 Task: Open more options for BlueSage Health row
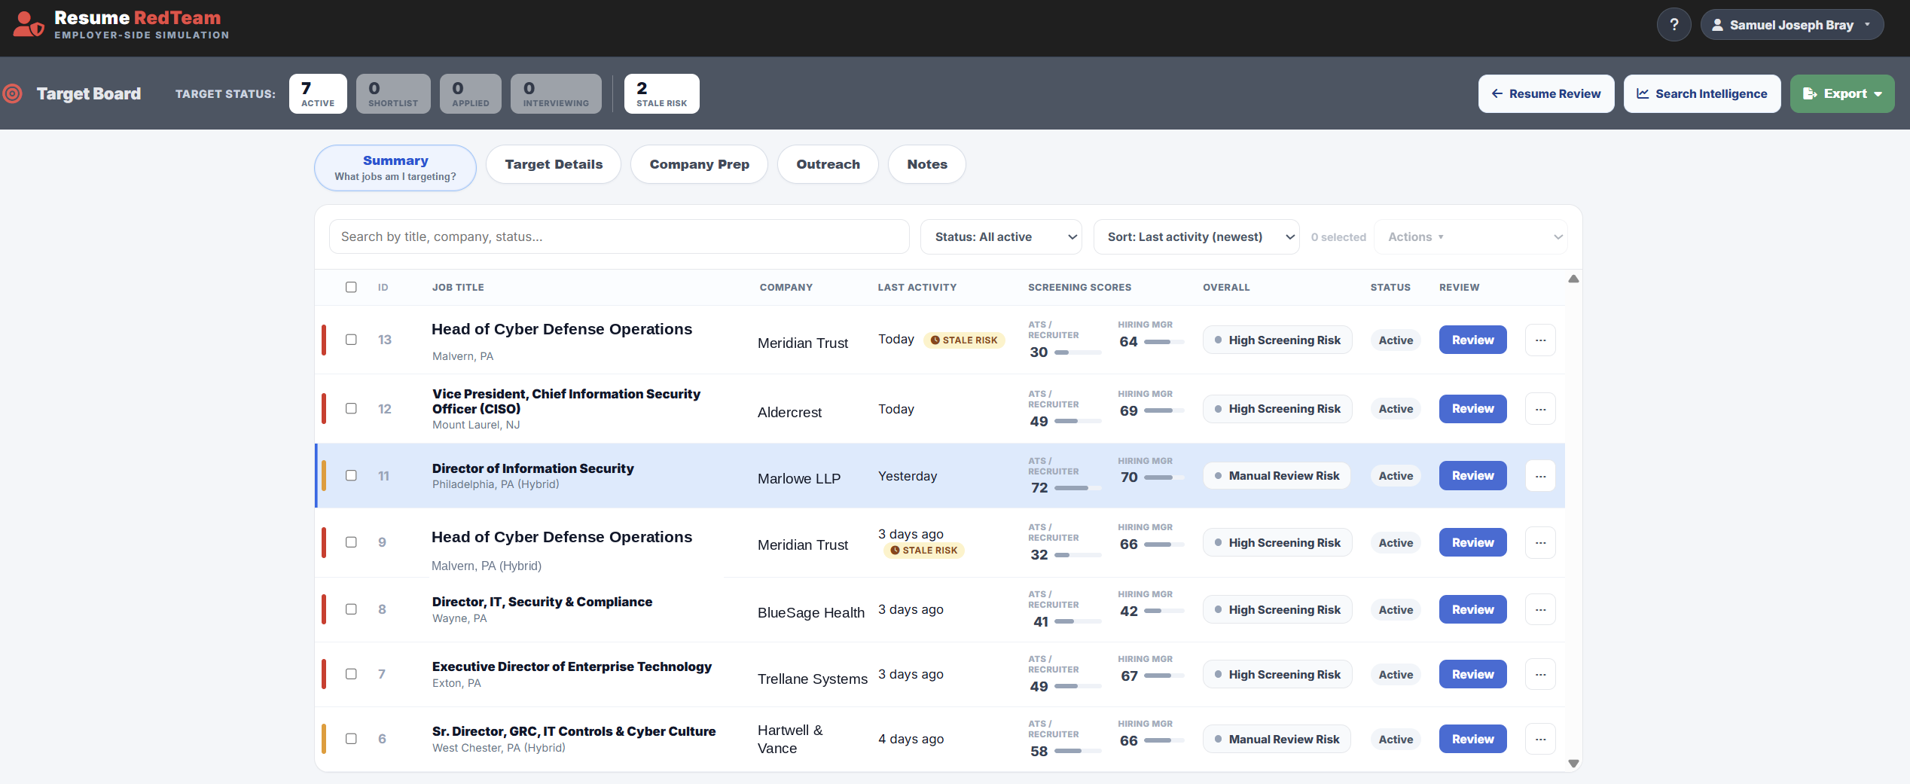click(x=1540, y=610)
